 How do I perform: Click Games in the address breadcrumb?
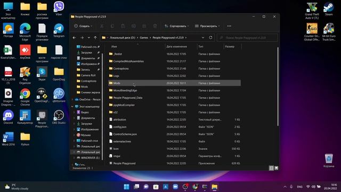point(144,38)
